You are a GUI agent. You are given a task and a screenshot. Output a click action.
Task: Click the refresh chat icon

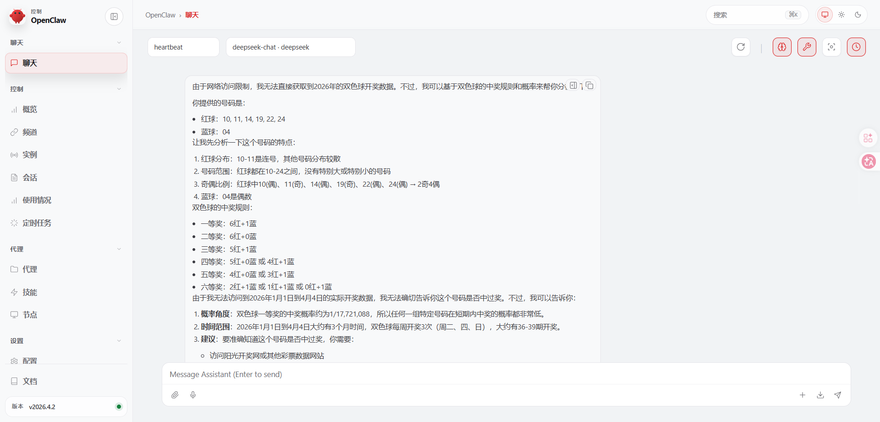coord(741,47)
